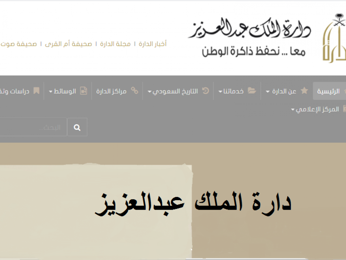Click the star icon beside عن الدارة
Screen dimensions: 346x260
click(x=304, y=91)
